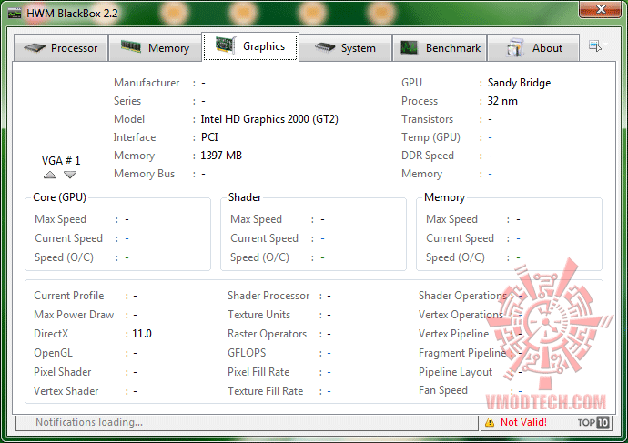Switch to the Memory tab
The image size is (628, 443).
[x=155, y=48]
